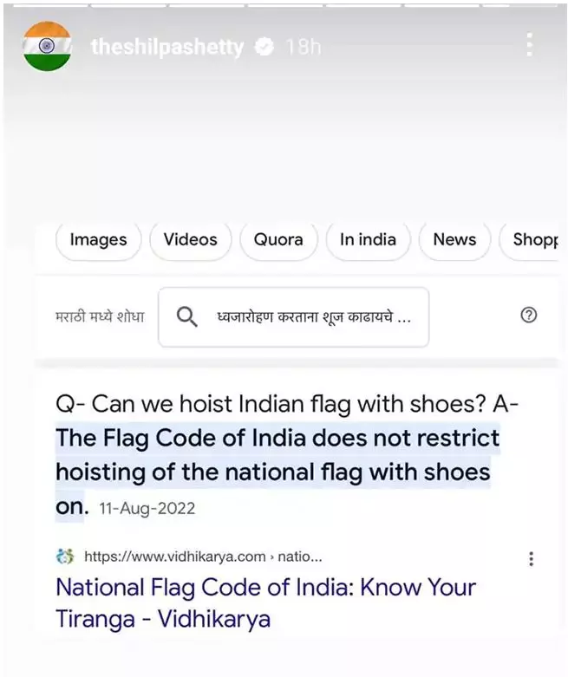568x677 pixels.
Task: Open the Indian flag profile picture
Action: point(47,47)
